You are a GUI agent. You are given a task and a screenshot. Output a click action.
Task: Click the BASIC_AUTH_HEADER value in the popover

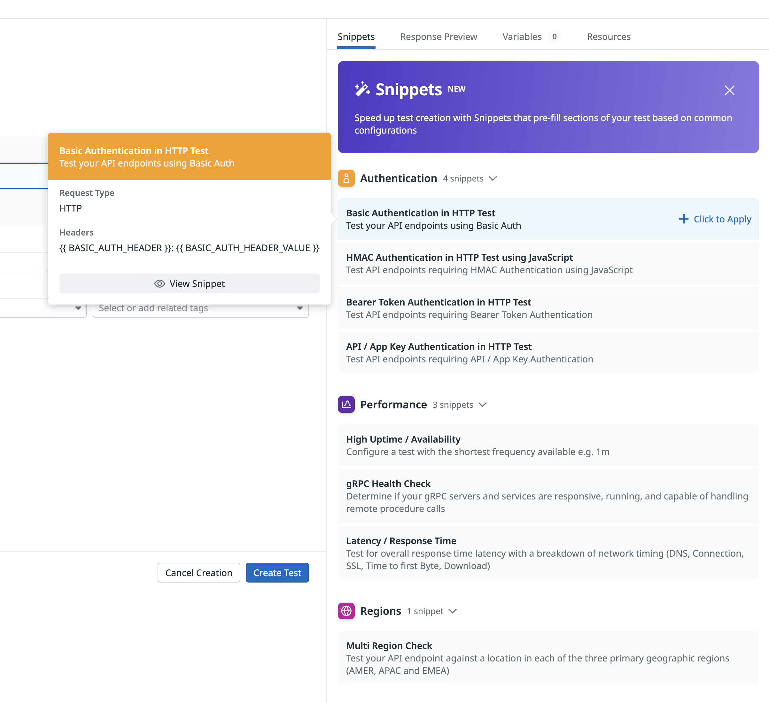[189, 248]
